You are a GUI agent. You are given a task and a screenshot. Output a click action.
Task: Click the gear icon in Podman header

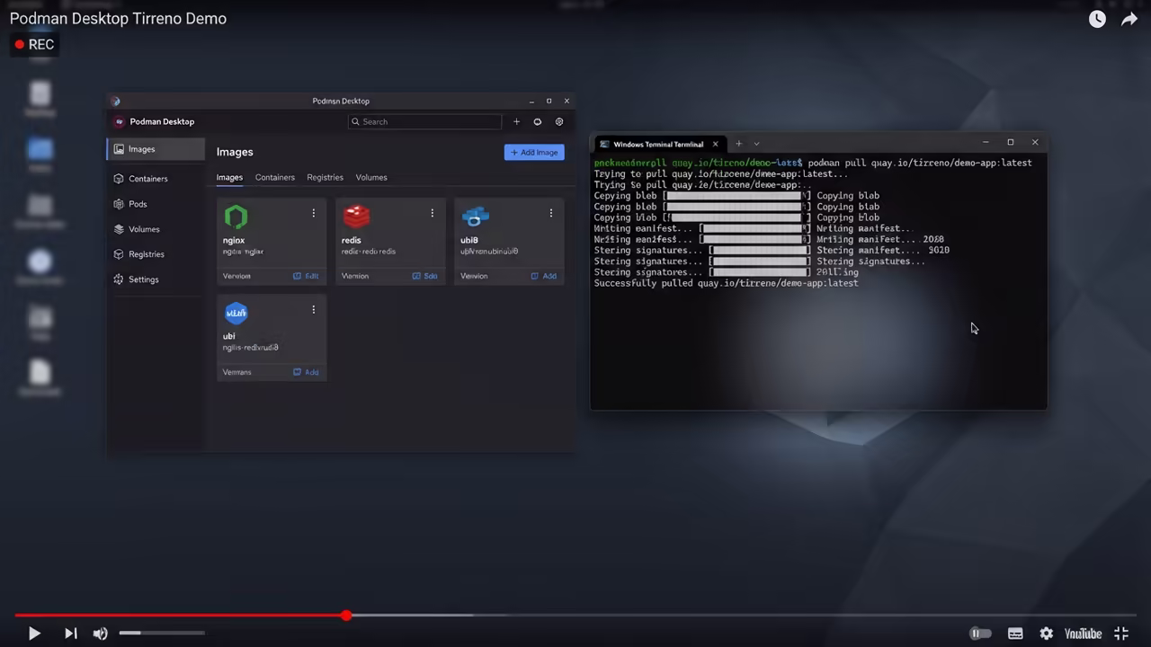coord(559,121)
